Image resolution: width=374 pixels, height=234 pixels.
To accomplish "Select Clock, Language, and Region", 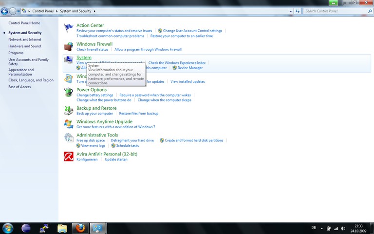I will point(31,80).
